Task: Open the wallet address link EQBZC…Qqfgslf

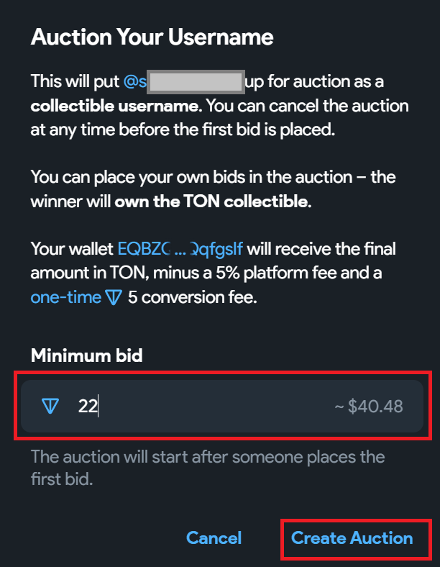Action: tap(180, 250)
